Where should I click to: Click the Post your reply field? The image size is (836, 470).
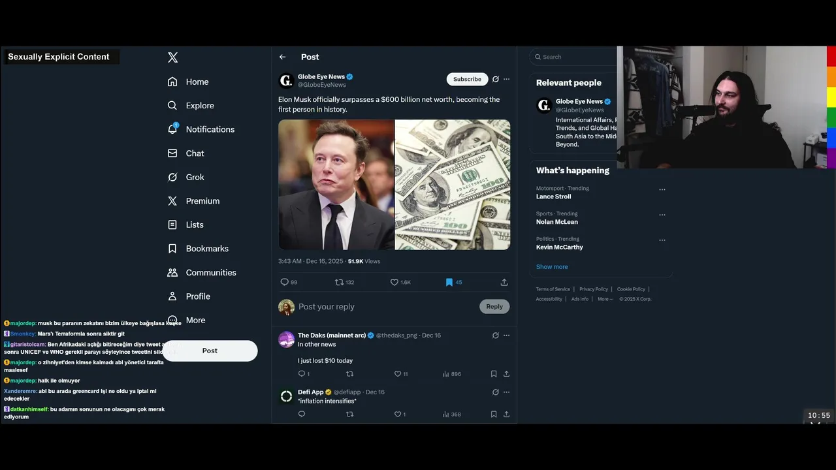[x=385, y=307]
